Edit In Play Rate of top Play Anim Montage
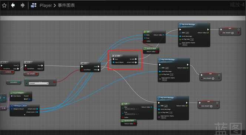This screenshot has height=135, width=246. [x=192, y=39]
